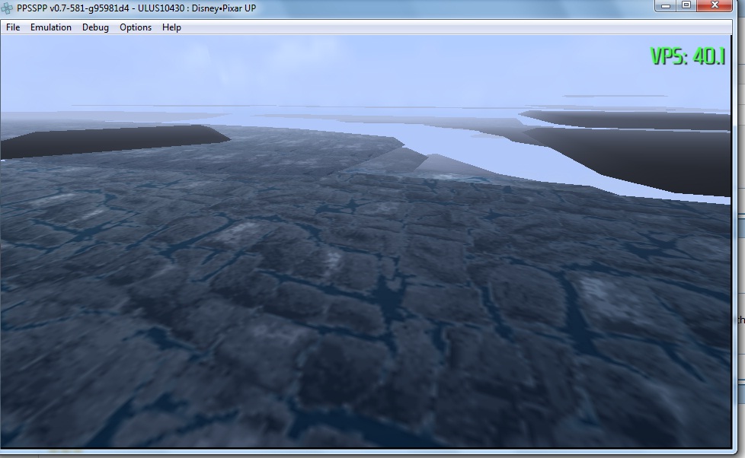Open the Help menu
This screenshot has width=745, height=458.
click(x=171, y=27)
